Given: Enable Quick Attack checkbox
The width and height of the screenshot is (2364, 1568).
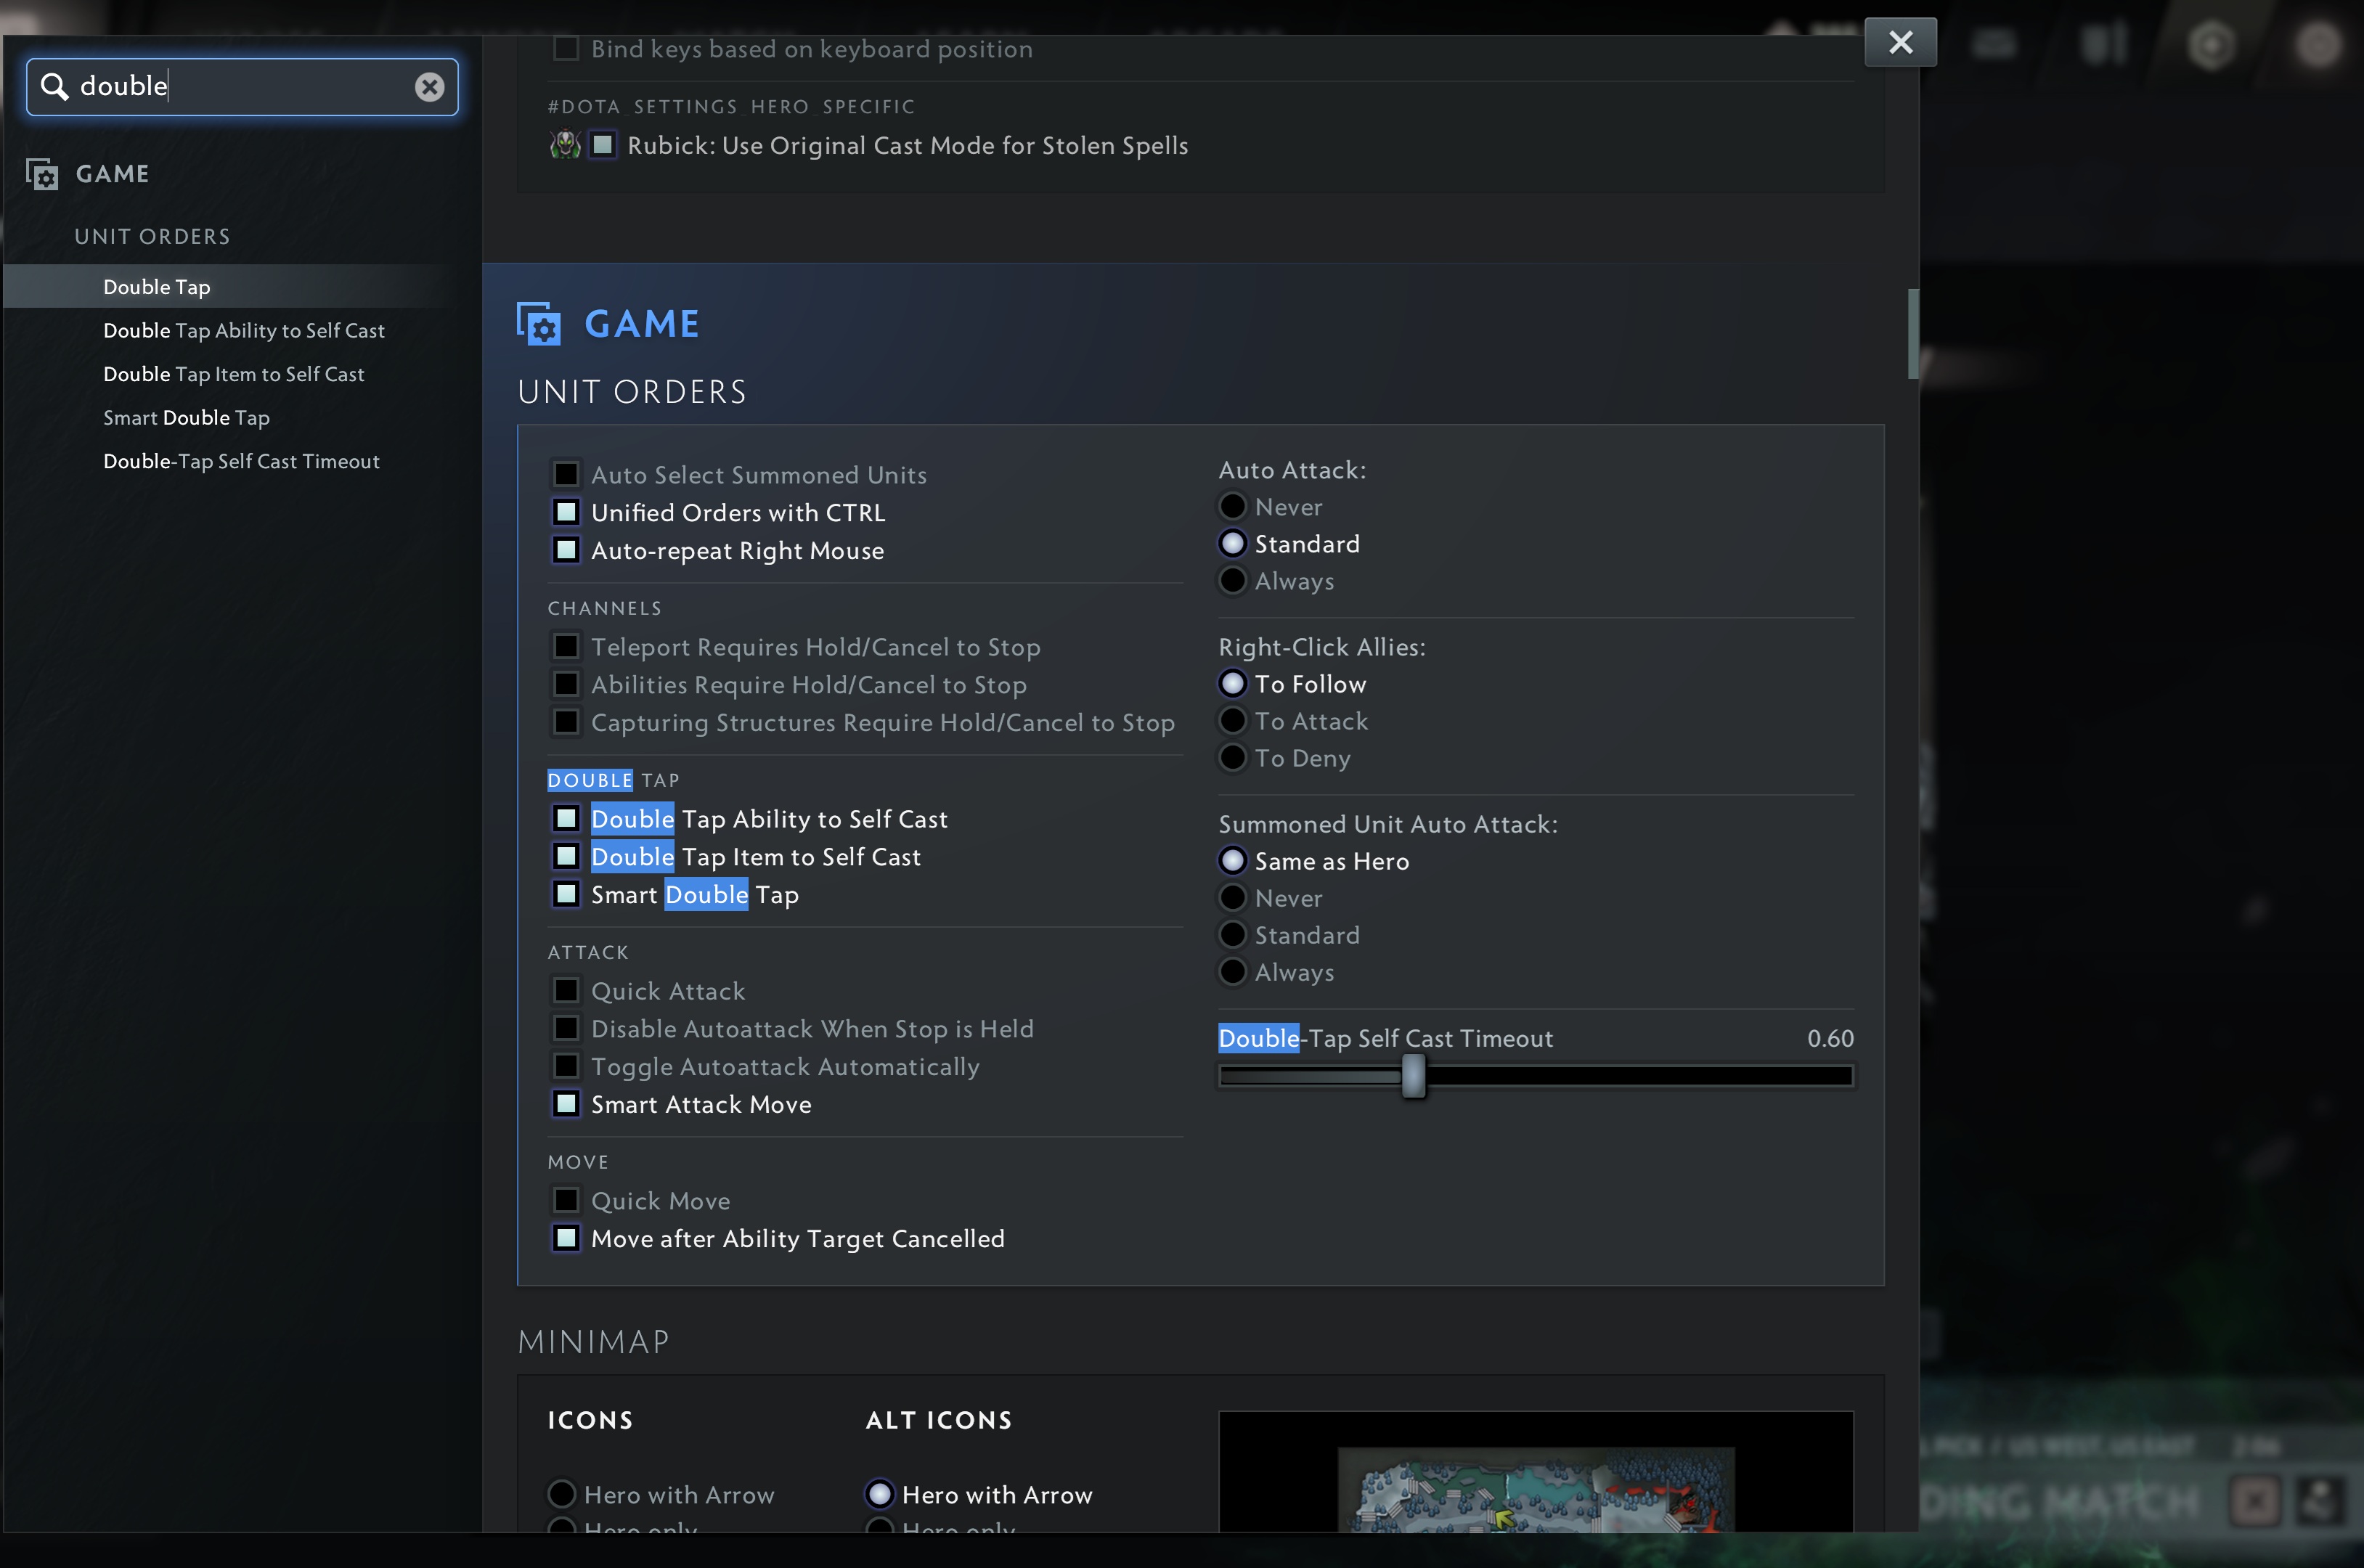Looking at the screenshot, I should click(566, 990).
